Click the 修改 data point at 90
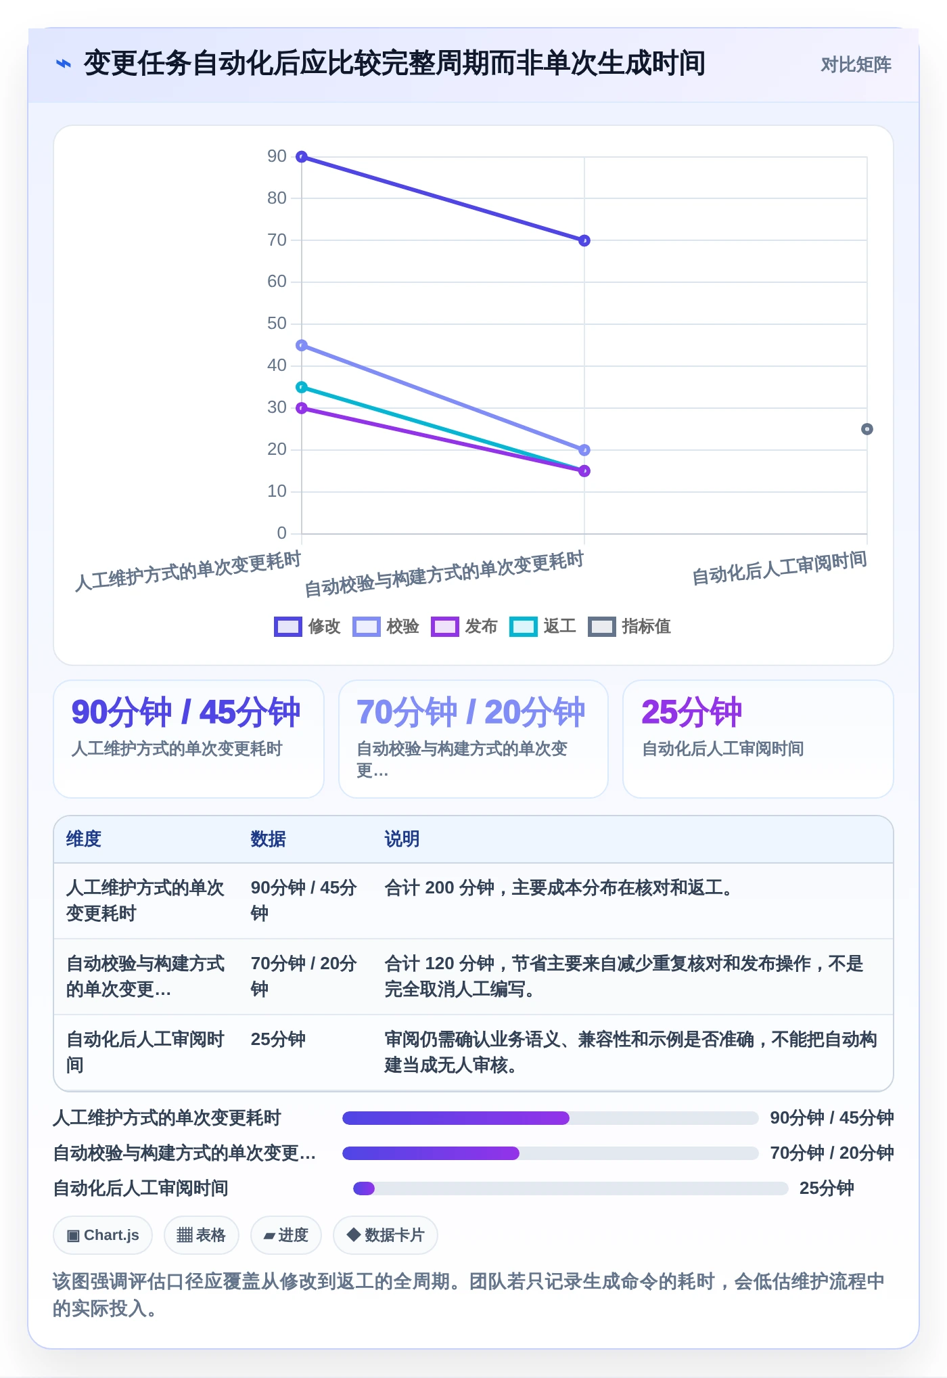The image size is (947, 1378). 302,157
